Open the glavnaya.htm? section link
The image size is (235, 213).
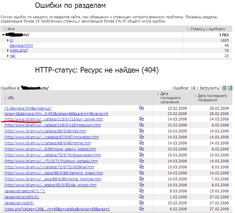coord(21,45)
